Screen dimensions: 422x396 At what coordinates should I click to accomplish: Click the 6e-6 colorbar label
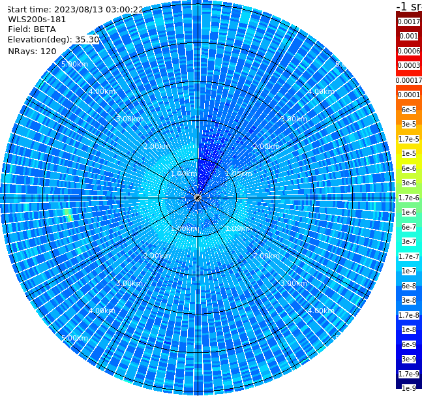click(x=409, y=168)
